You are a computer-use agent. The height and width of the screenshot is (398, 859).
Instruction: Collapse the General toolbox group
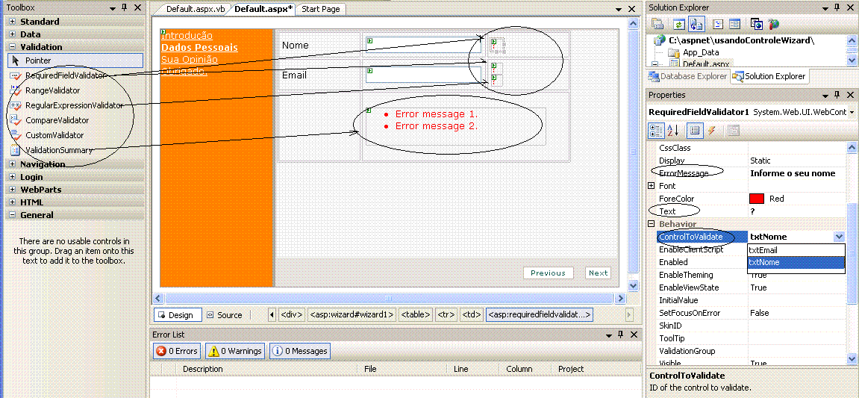click(x=12, y=215)
